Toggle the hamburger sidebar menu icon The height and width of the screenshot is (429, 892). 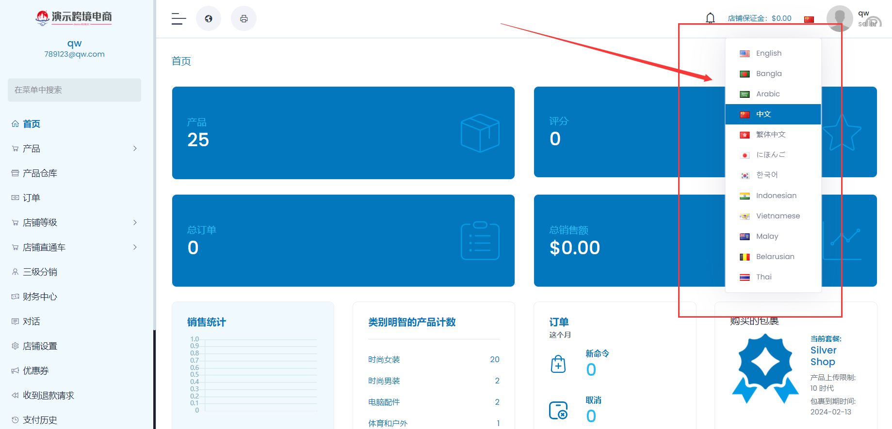coord(178,19)
